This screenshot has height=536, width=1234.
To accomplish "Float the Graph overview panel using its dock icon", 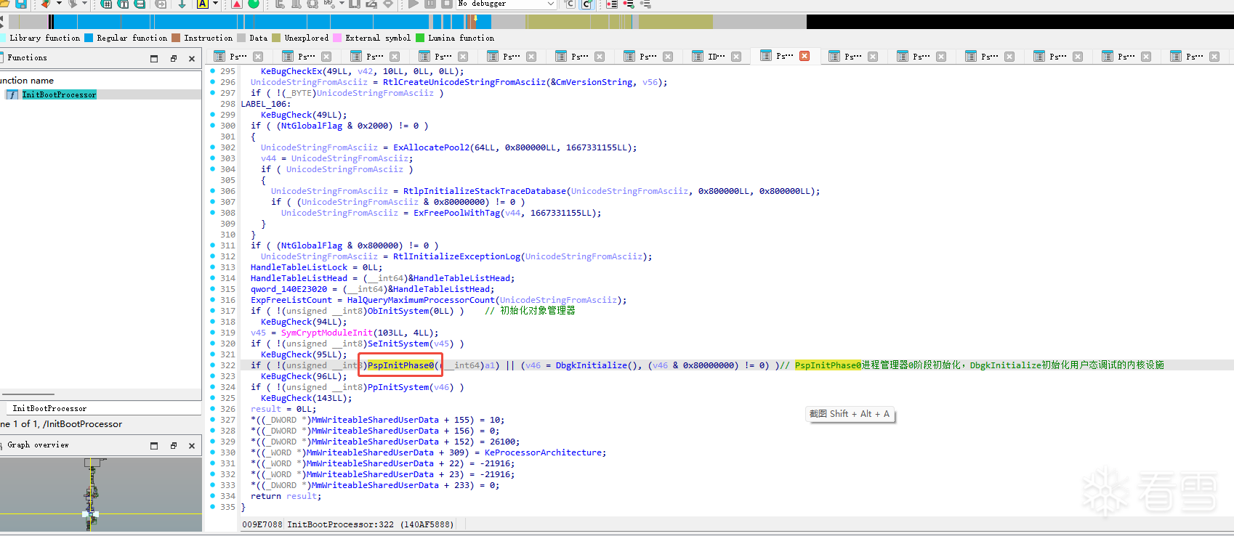I will pos(154,445).
